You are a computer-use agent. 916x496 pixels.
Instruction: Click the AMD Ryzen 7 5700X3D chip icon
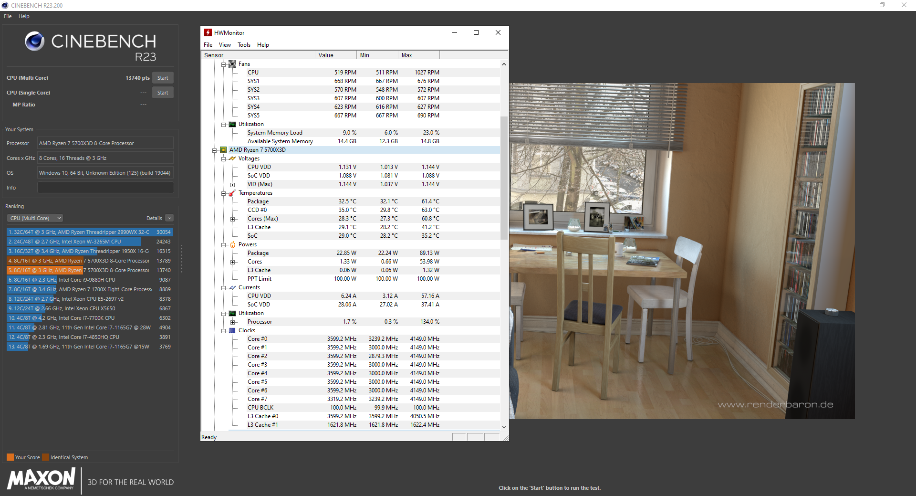(x=223, y=150)
